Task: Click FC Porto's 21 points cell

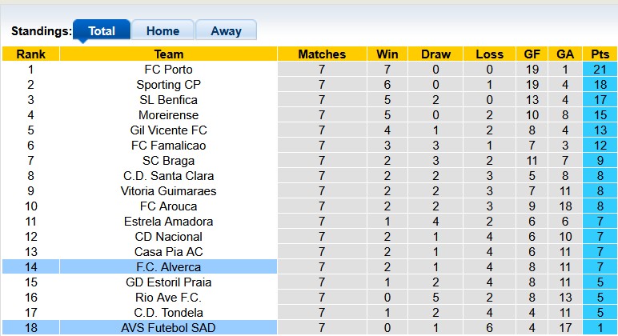Action: coord(600,70)
